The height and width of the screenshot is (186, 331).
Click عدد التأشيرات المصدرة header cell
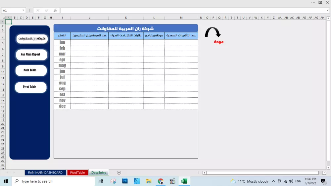(x=181, y=35)
